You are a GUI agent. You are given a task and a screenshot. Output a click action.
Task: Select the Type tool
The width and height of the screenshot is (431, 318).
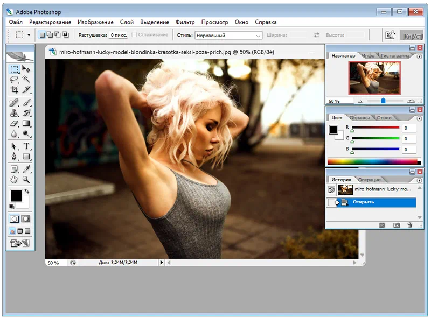click(x=26, y=146)
